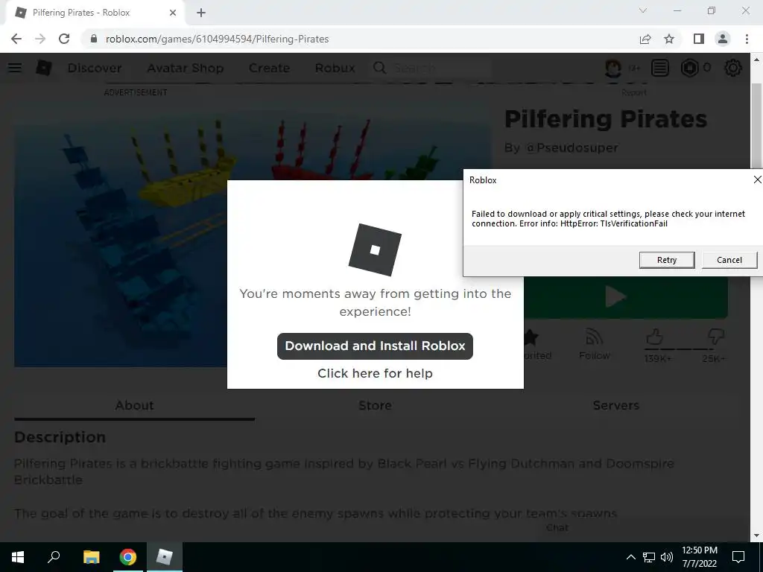Click the 'Click here for help' link

(375, 373)
